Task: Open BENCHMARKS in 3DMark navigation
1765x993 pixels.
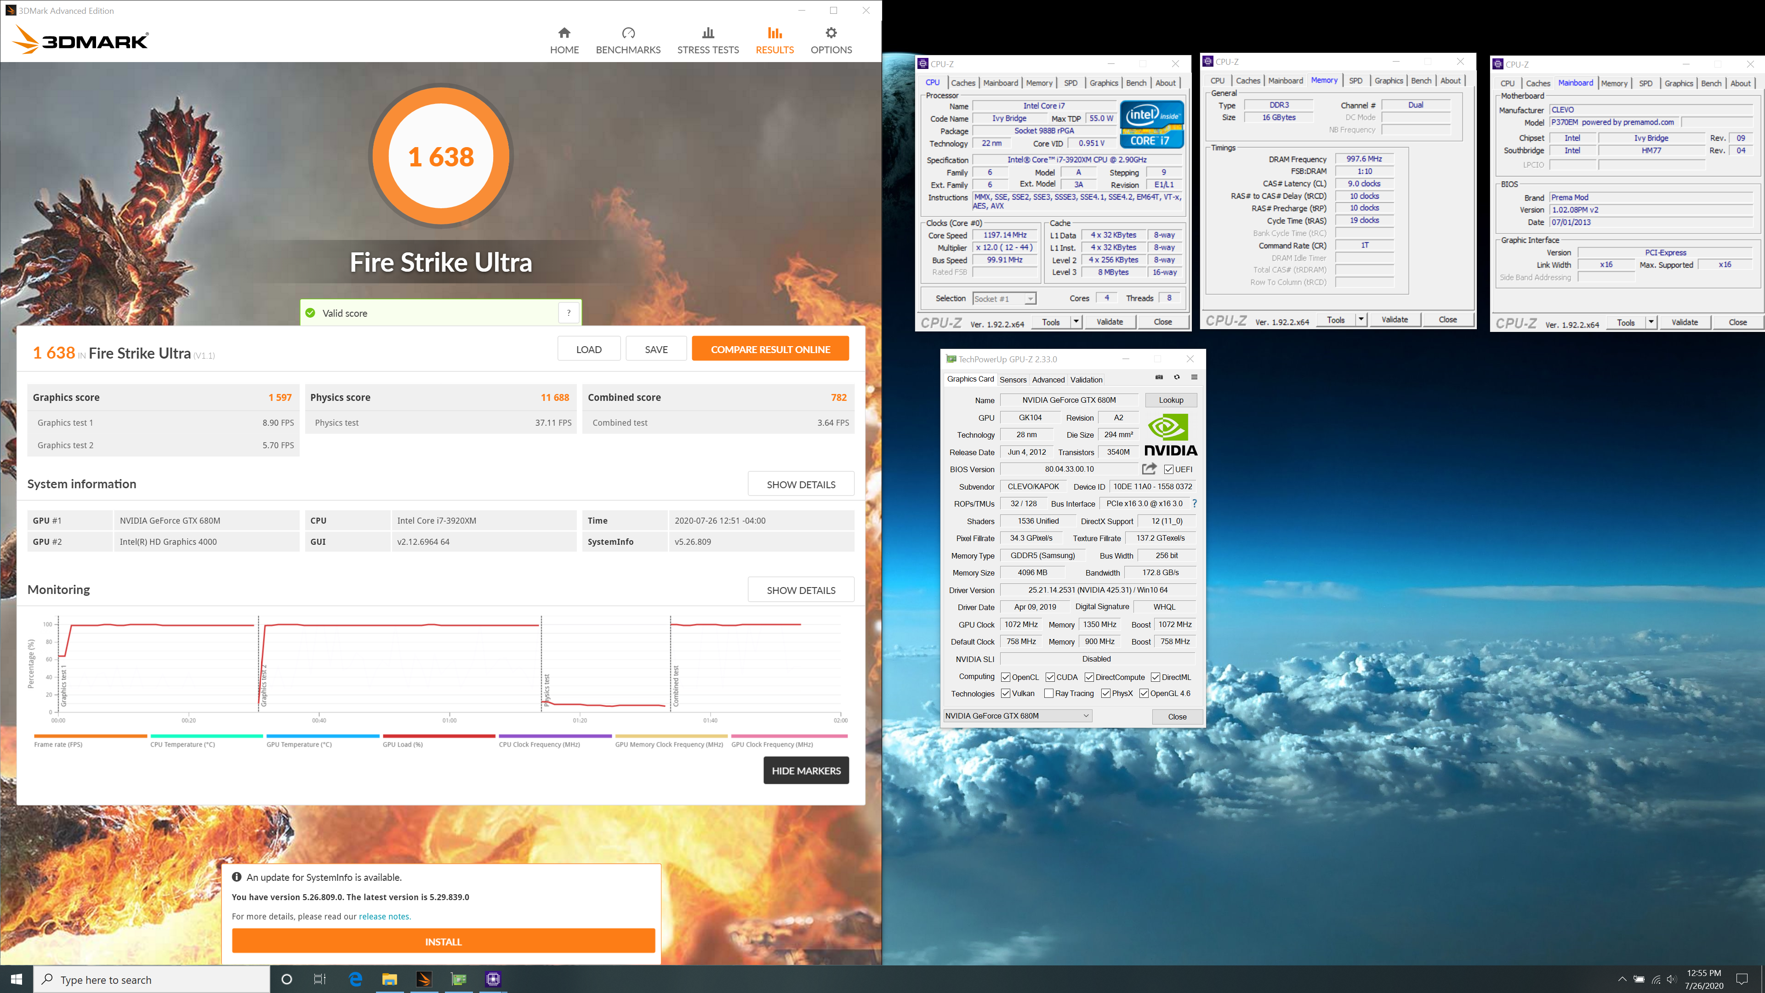Action: [x=627, y=40]
